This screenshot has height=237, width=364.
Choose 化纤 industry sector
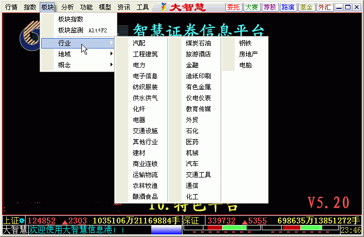[141, 109]
